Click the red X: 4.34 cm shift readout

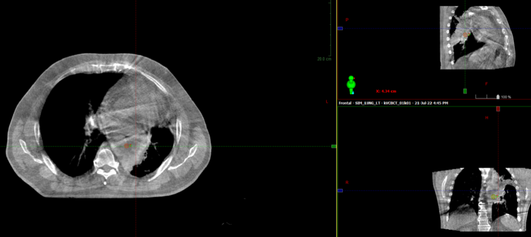pyautogui.click(x=386, y=92)
